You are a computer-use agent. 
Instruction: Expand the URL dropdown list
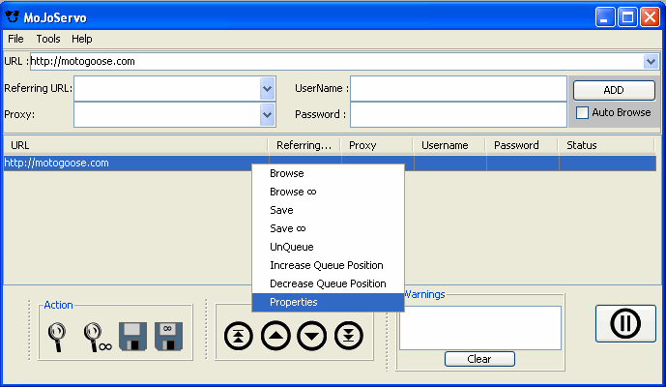[651, 61]
